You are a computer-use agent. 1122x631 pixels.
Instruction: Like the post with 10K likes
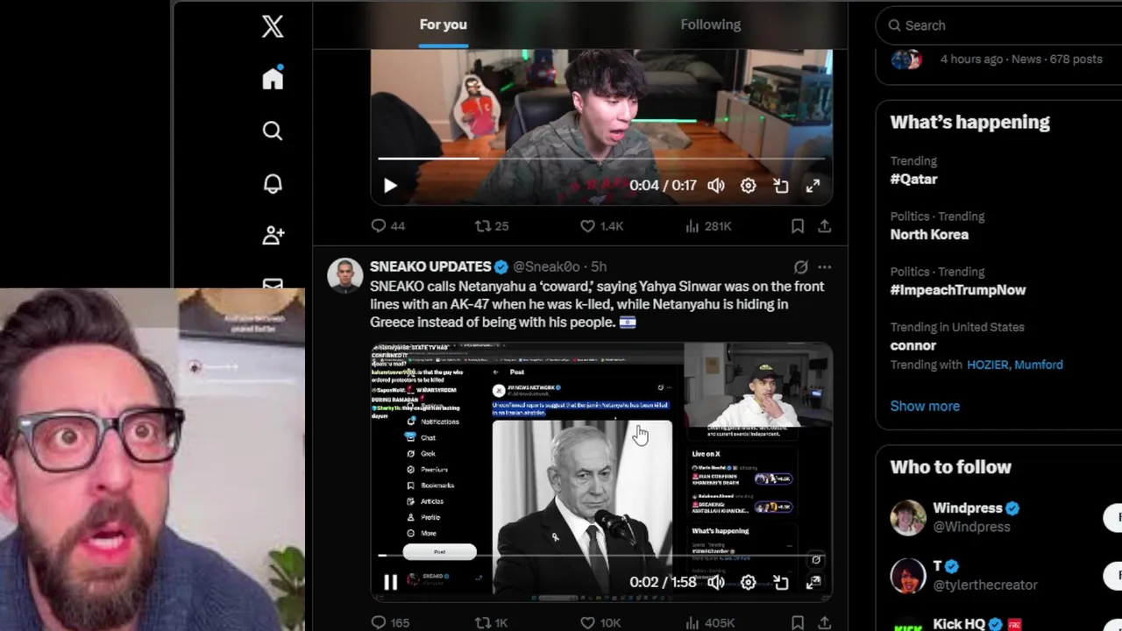click(x=600, y=622)
